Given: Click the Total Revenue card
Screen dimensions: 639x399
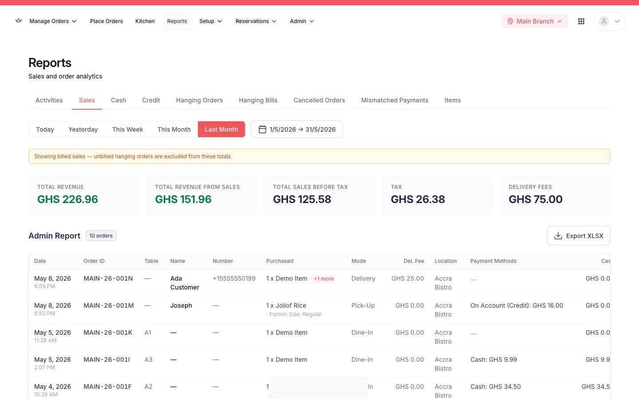Looking at the screenshot, I should pos(84,195).
